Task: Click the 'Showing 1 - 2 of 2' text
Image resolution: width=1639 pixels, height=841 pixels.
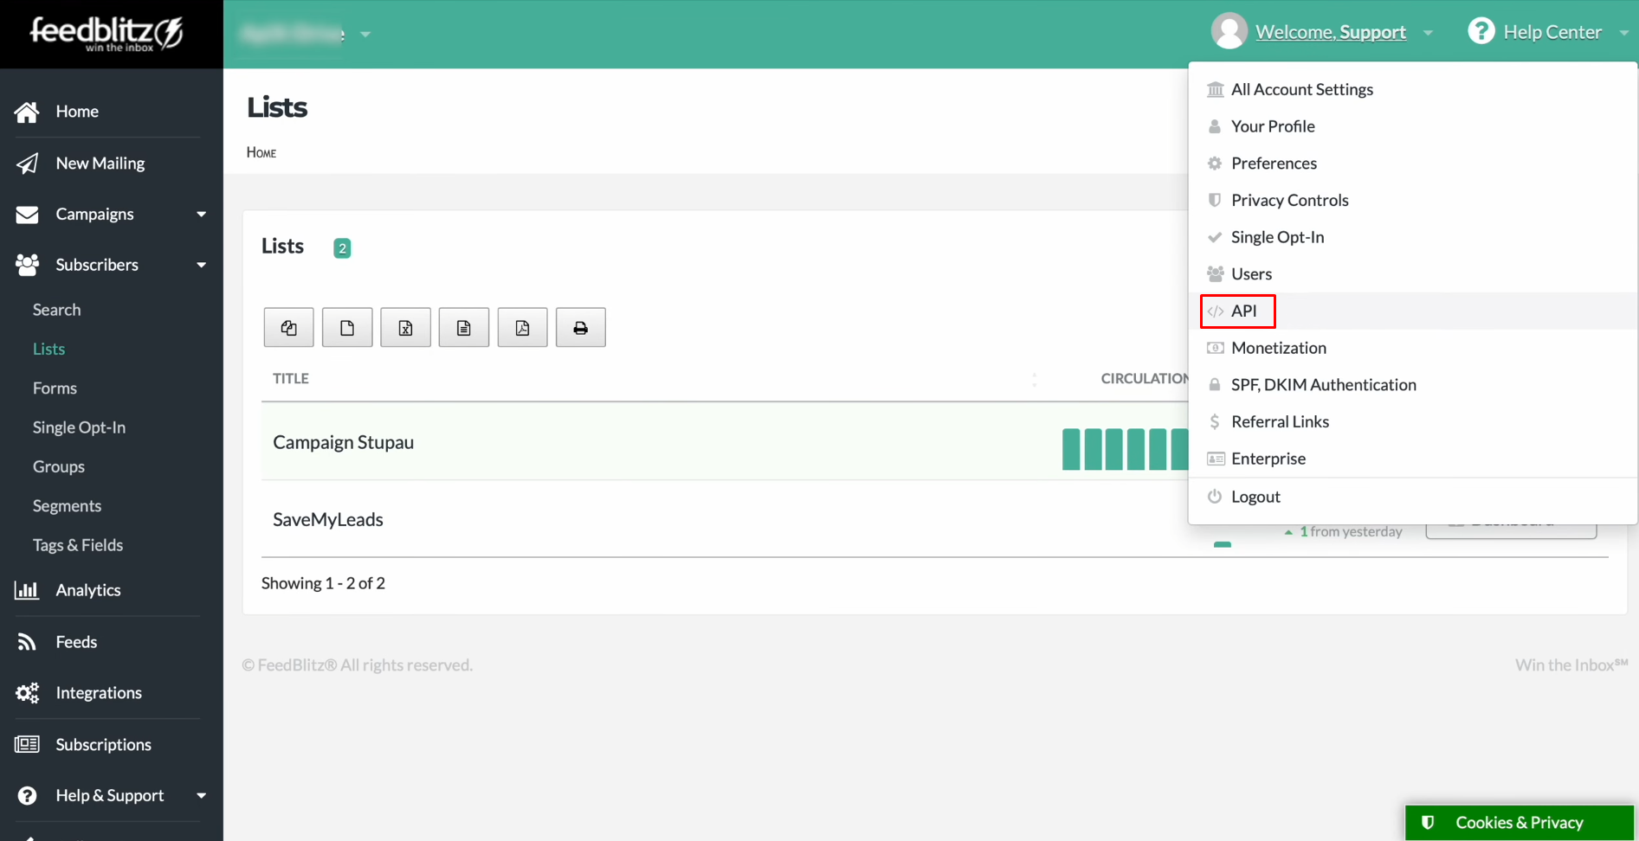Action: pyautogui.click(x=323, y=584)
